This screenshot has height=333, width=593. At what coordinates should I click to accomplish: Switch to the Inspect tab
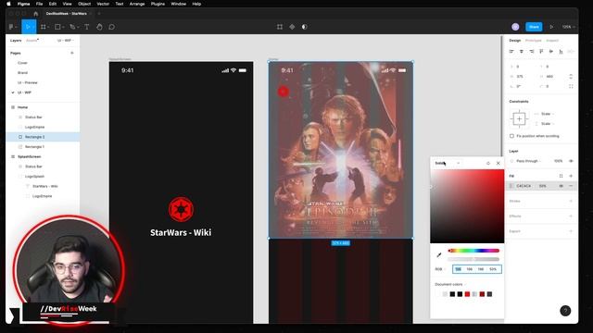(x=552, y=41)
